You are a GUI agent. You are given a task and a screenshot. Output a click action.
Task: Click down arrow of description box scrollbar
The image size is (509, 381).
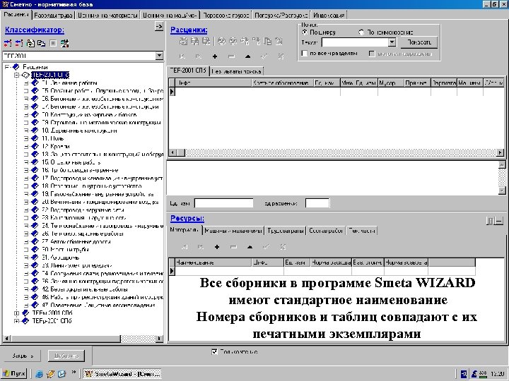click(502, 190)
